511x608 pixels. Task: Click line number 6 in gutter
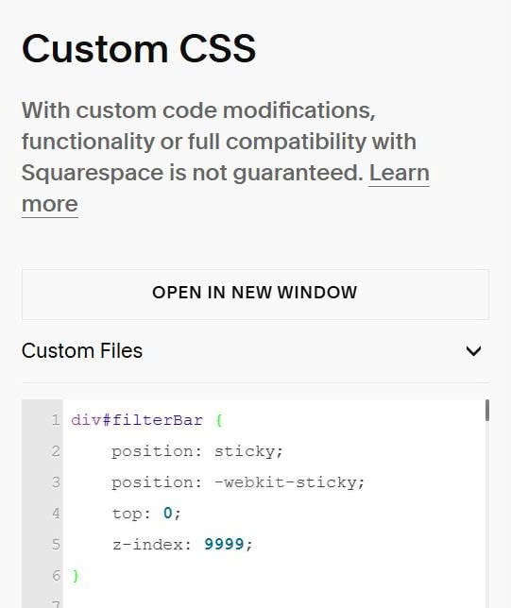[57, 575]
